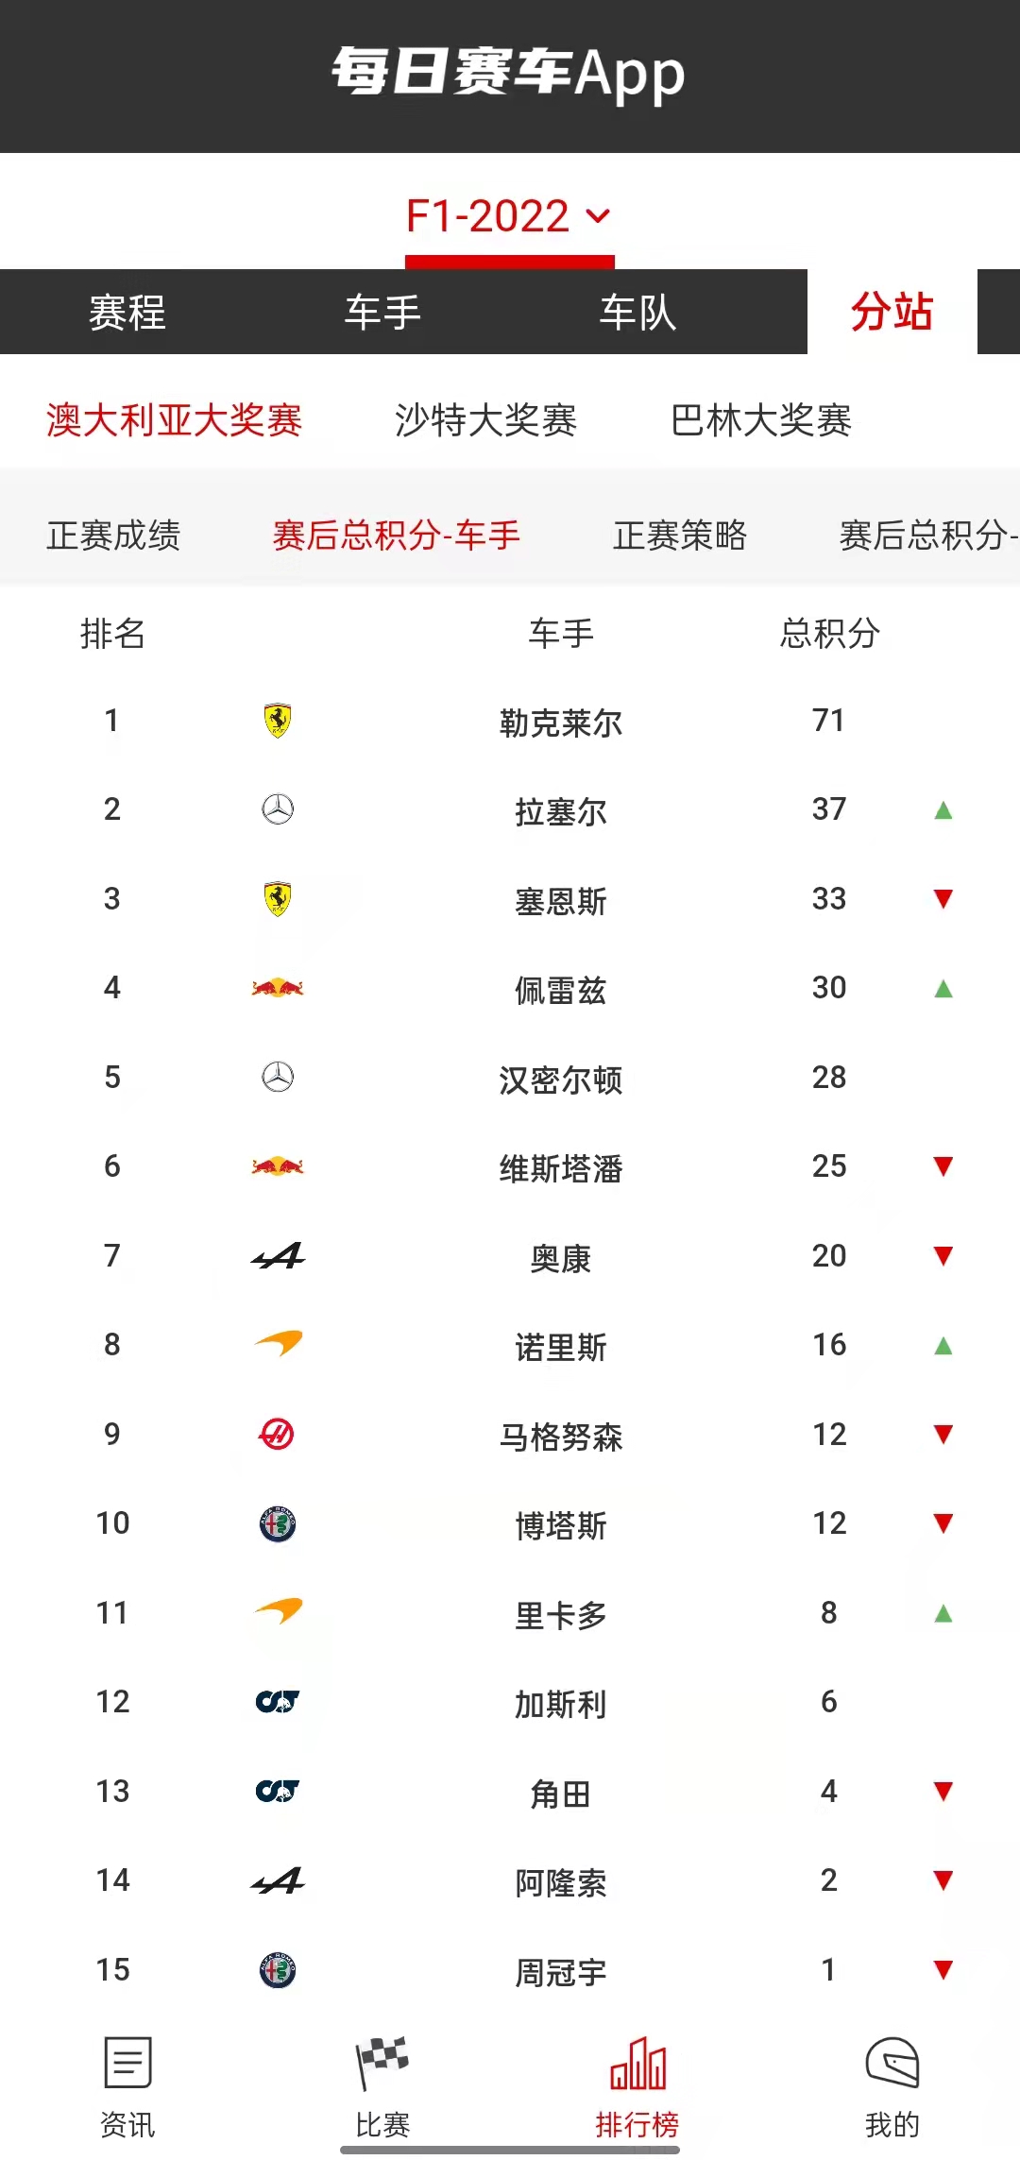The height and width of the screenshot is (2160, 1020).
Task: Click Mercedes logo beside 拉塞尔
Action: [x=278, y=809]
